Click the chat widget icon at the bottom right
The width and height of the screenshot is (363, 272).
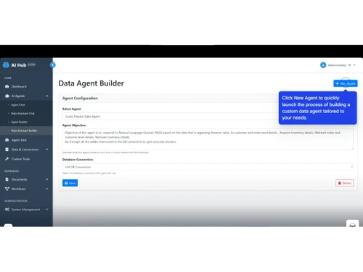[353, 224]
